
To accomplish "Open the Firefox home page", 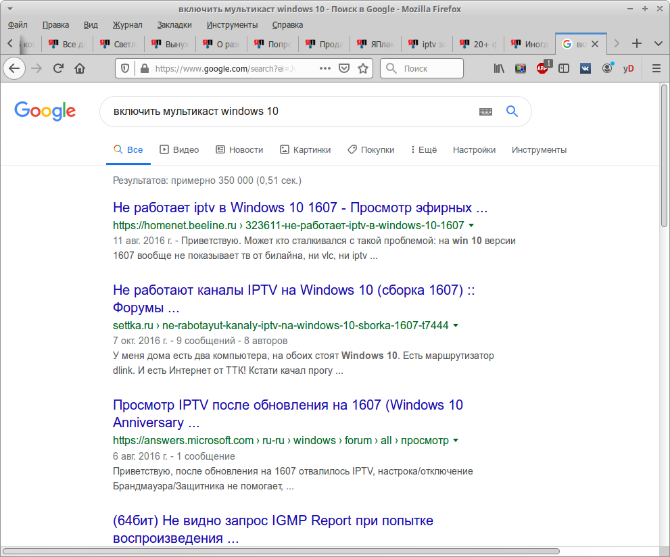I will point(80,68).
